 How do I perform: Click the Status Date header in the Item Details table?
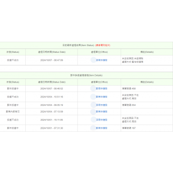tap(51, 82)
